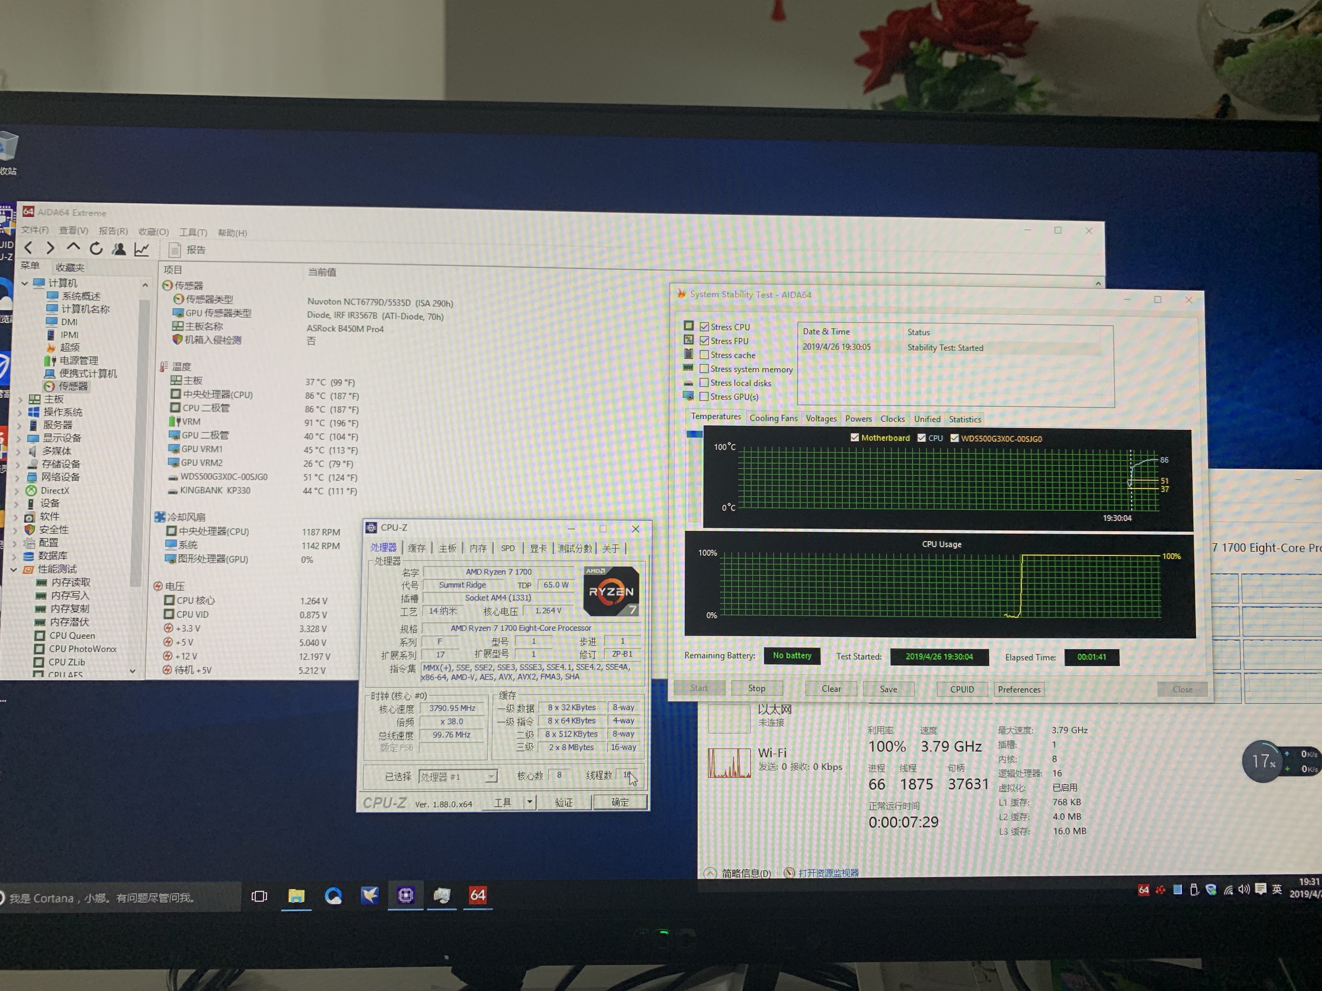Image resolution: width=1322 pixels, height=991 pixels.
Task: Open the AIDA64 查看(V) menu
Action: coord(73,231)
